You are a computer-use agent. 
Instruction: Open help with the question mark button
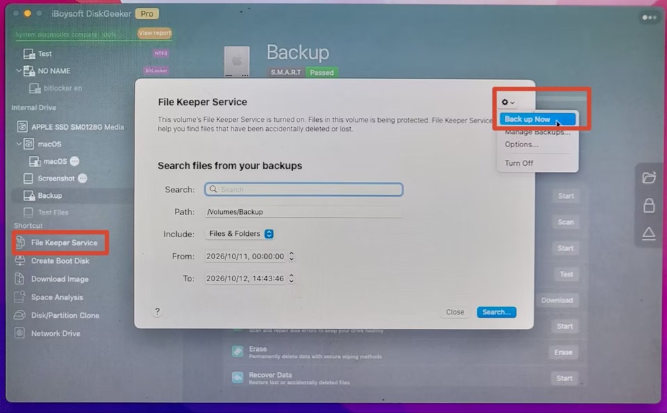tap(157, 312)
